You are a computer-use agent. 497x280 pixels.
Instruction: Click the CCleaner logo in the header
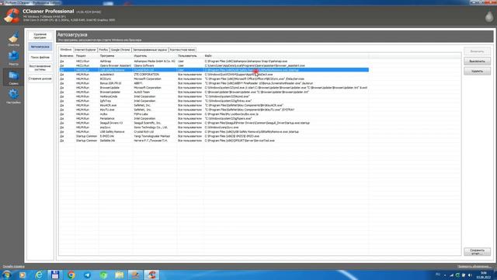coord(12,16)
